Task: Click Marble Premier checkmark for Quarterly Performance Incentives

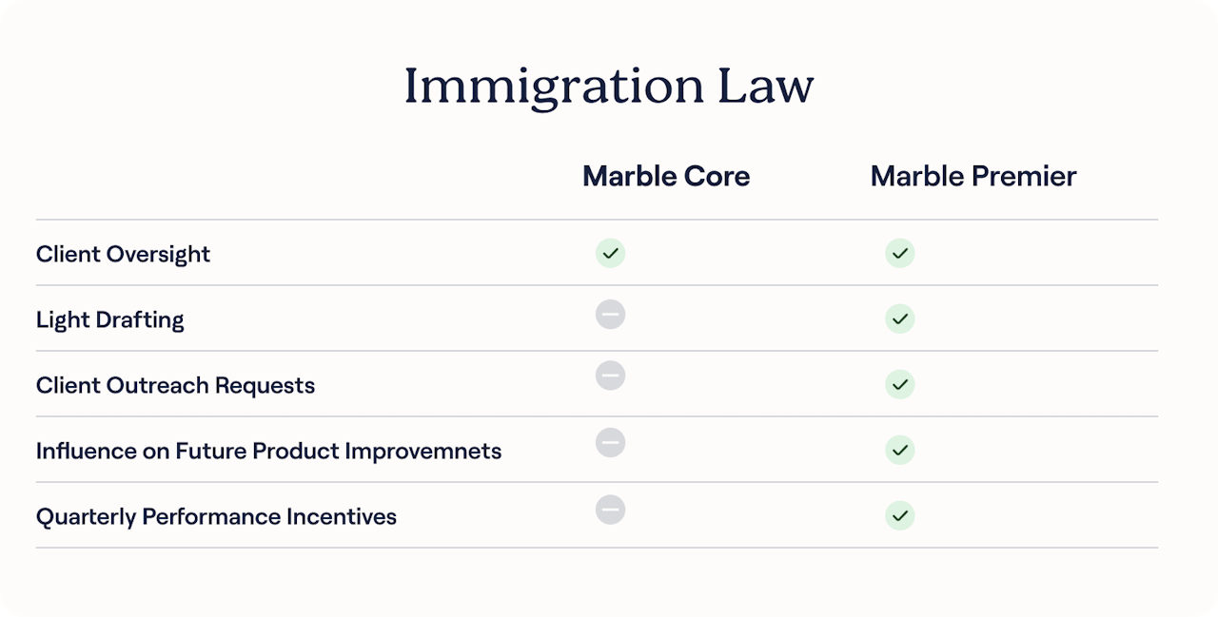Action: 899,515
